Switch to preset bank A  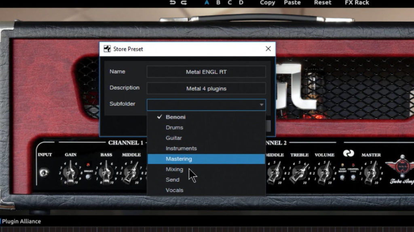[x=207, y=3]
